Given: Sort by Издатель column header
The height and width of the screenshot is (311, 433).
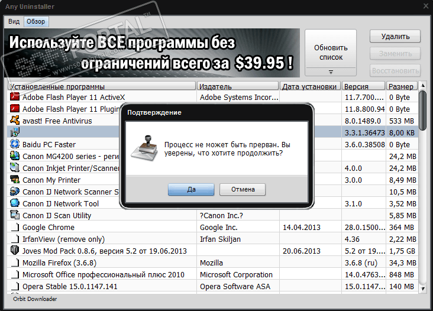Looking at the screenshot, I should click(x=238, y=86).
